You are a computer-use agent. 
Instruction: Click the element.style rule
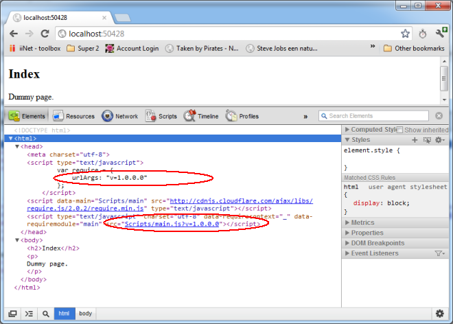click(372, 150)
